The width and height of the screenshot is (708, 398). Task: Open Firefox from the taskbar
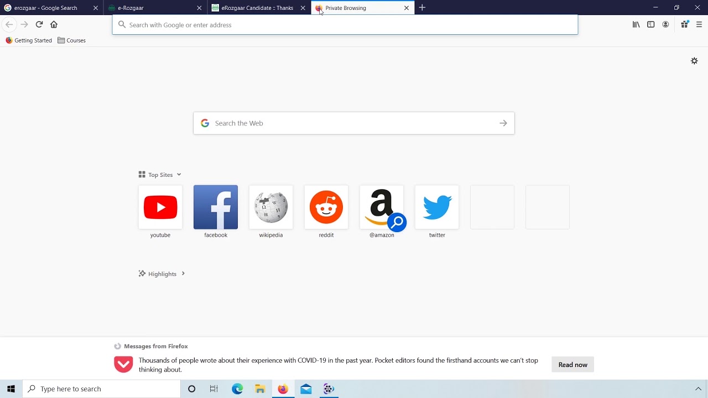[x=283, y=389]
